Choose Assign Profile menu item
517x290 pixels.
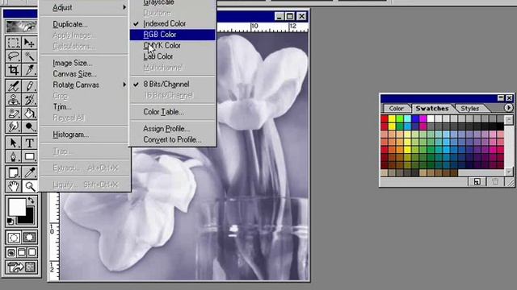point(172,129)
